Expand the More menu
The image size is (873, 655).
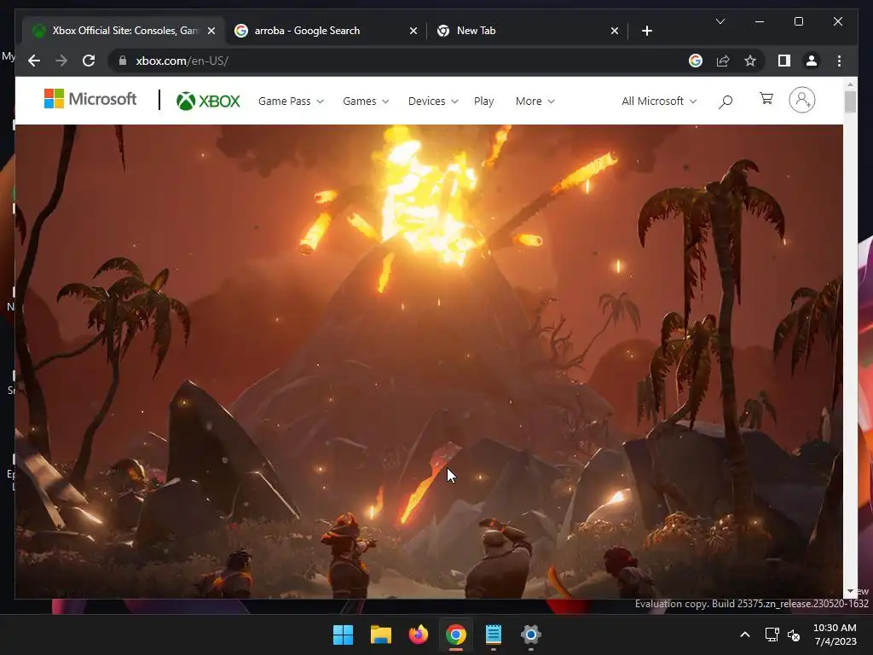pyautogui.click(x=535, y=101)
